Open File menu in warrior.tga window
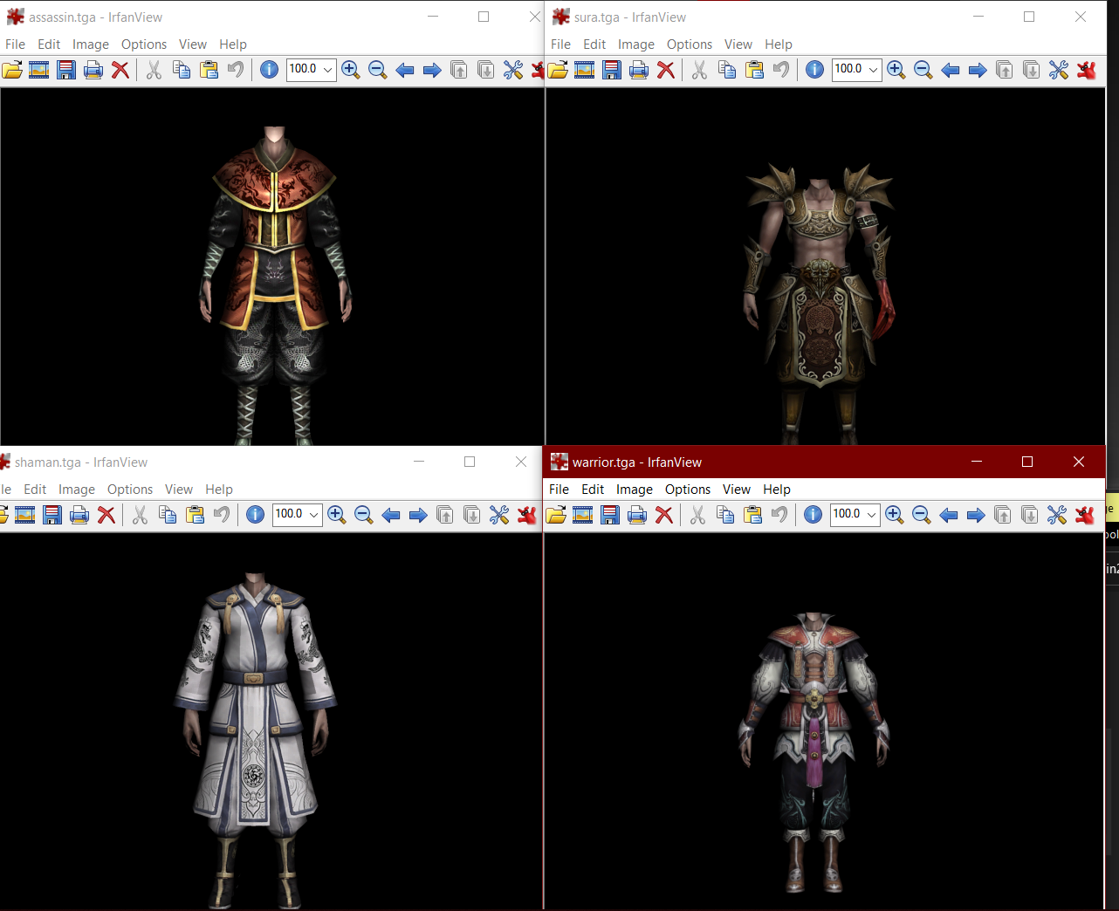This screenshot has height=911, width=1119. click(559, 490)
